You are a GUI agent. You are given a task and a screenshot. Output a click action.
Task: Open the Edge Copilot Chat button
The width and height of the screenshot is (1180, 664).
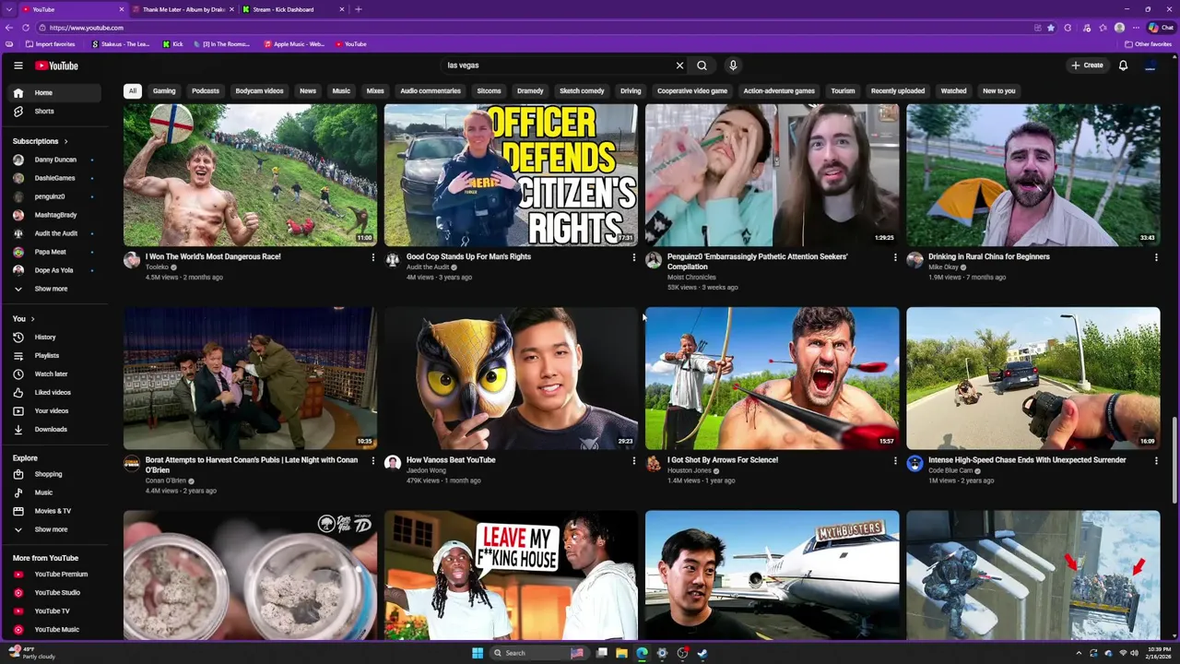(1161, 28)
